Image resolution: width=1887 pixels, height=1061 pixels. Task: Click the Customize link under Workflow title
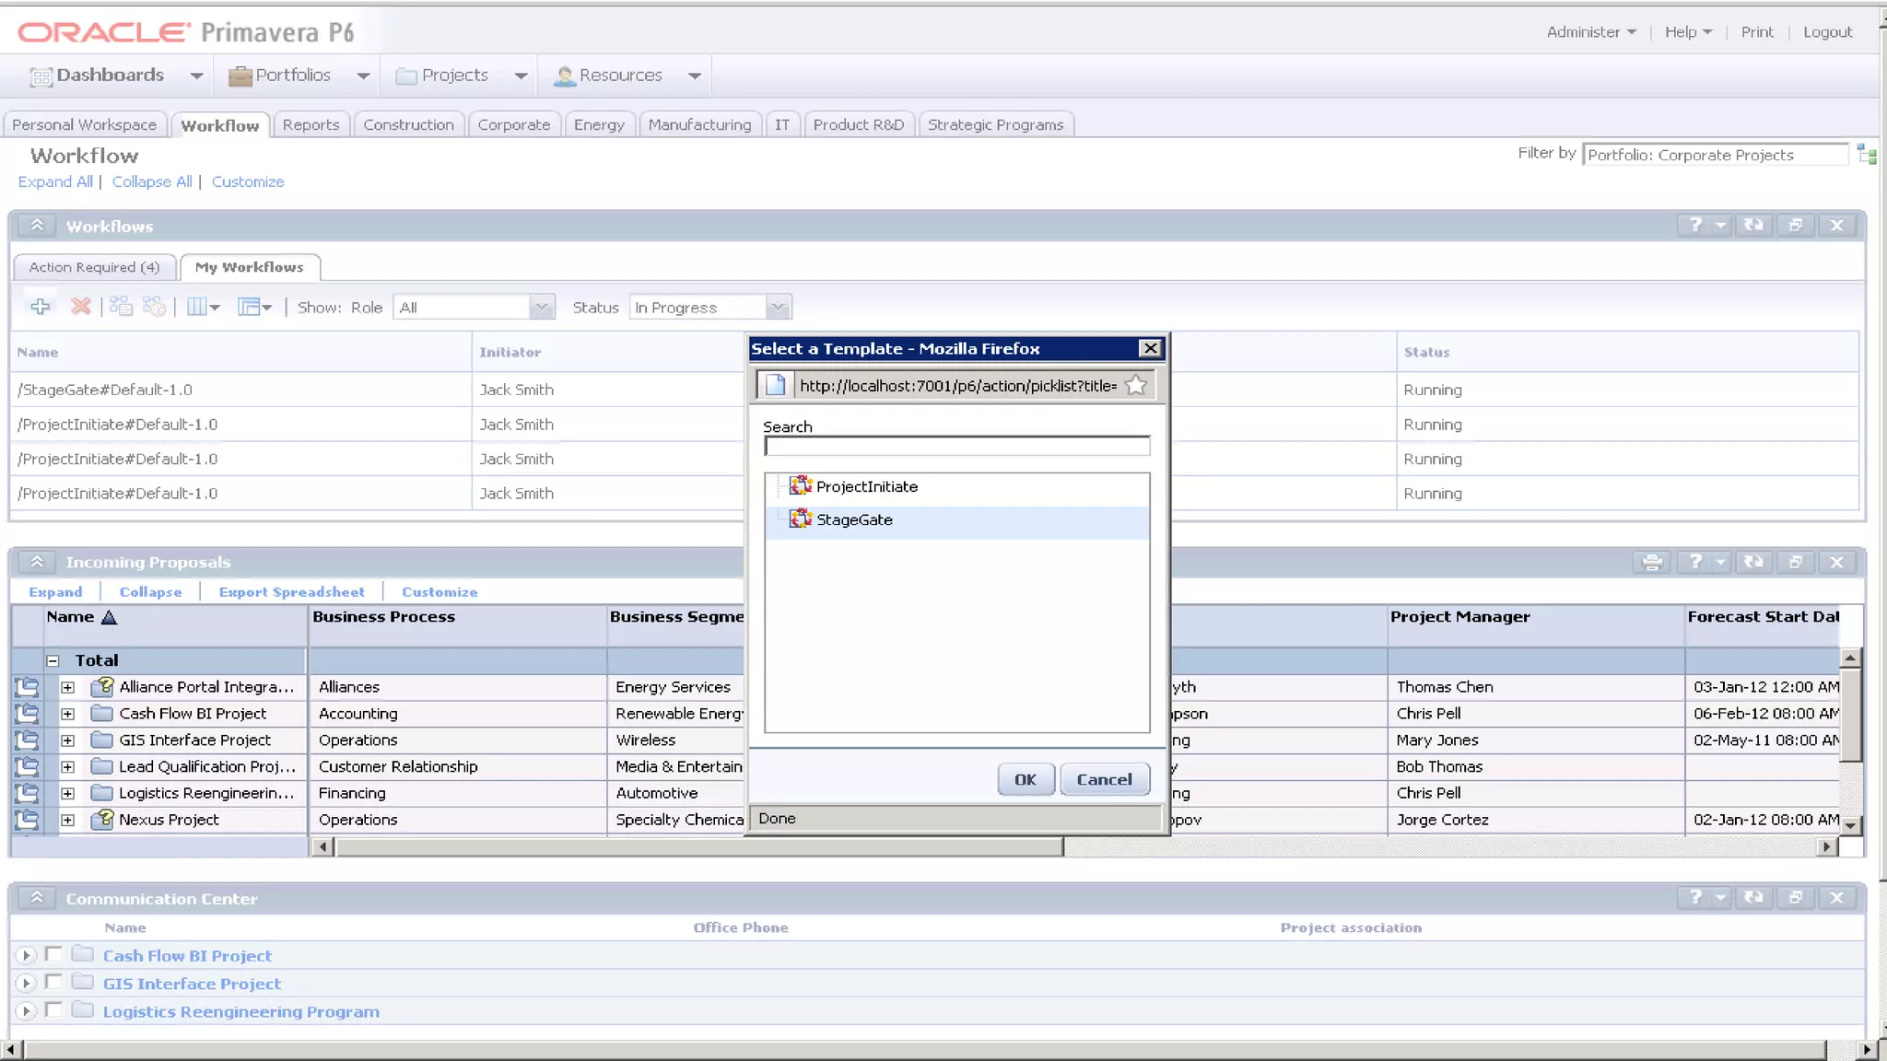(248, 181)
